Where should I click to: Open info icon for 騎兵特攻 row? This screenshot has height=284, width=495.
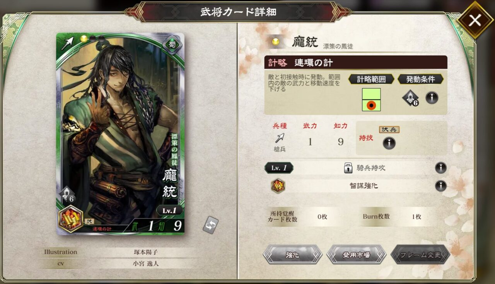[x=441, y=168]
